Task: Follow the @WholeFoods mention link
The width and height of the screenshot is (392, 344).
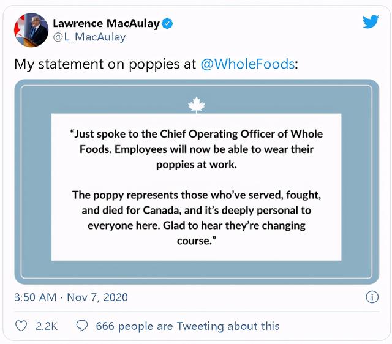Action: [x=247, y=64]
